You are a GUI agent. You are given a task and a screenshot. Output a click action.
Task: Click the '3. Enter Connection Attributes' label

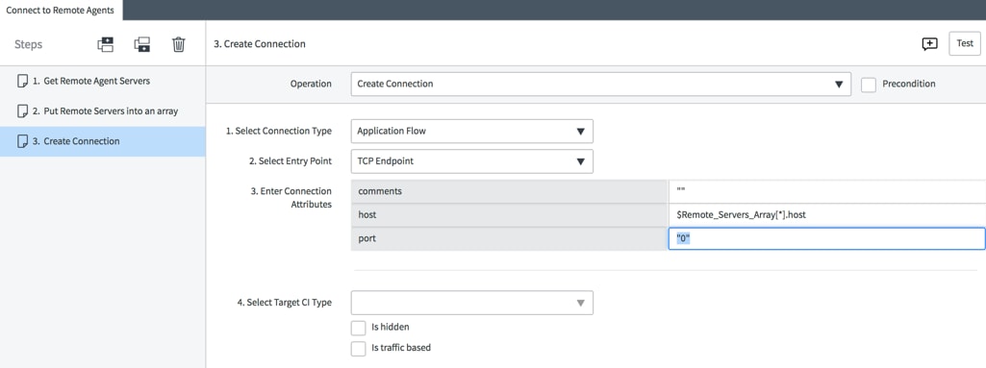pos(291,197)
